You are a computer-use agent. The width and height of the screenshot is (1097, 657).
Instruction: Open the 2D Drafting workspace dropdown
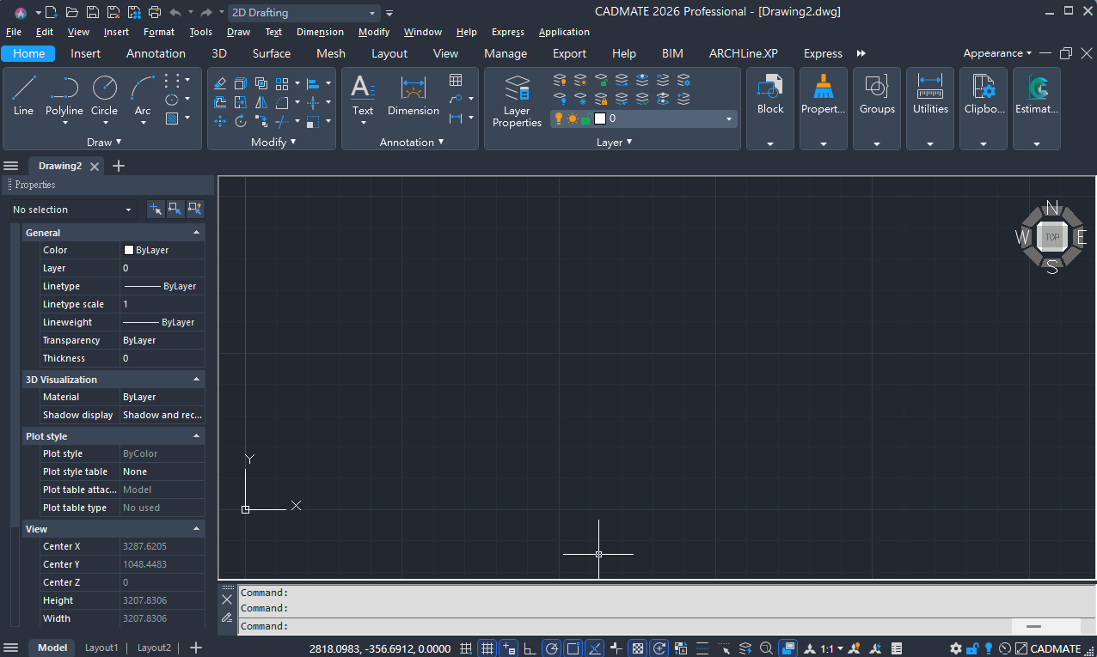[x=303, y=13]
